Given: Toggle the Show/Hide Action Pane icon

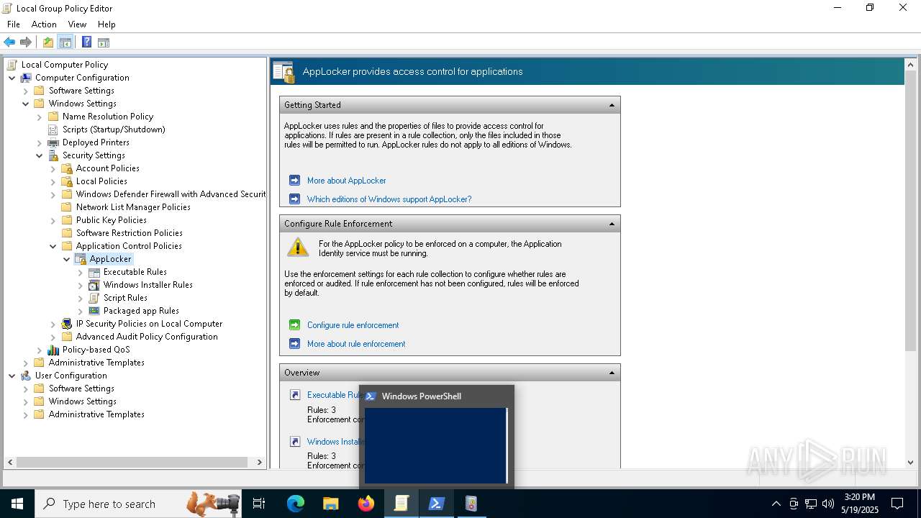Looking at the screenshot, I should [x=104, y=42].
